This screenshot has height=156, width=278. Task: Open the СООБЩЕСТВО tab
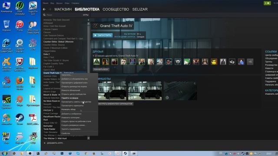point(116,10)
